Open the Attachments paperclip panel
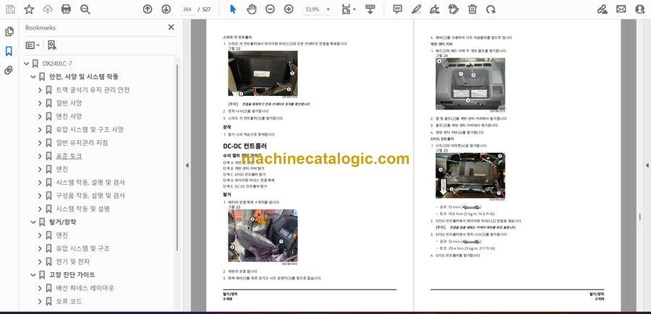Viewport: 651px width, 314px height. tap(9, 70)
